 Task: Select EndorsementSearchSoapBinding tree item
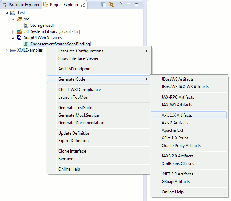click(x=56, y=44)
